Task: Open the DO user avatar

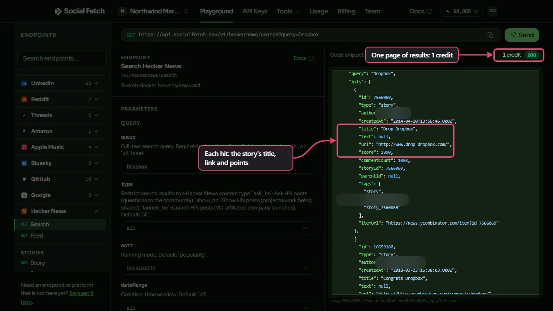Action: click(x=493, y=11)
